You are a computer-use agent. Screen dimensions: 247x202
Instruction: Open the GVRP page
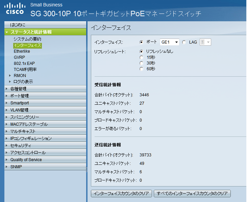(19, 57)
